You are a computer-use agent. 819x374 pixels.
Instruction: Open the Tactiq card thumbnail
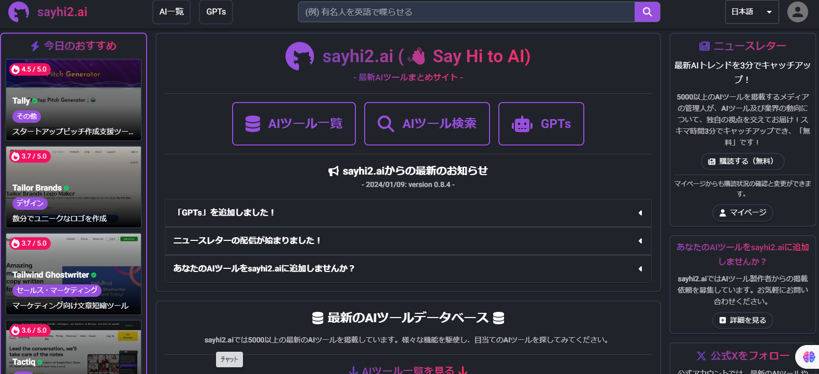coord(74,347)
